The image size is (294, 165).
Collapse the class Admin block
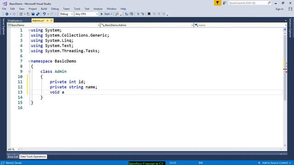(29, 71)
